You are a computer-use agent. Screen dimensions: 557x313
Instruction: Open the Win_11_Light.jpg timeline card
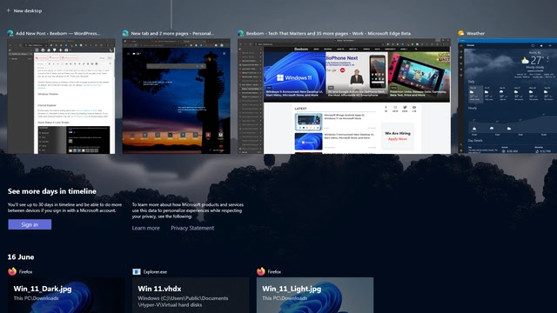[315, 296]
